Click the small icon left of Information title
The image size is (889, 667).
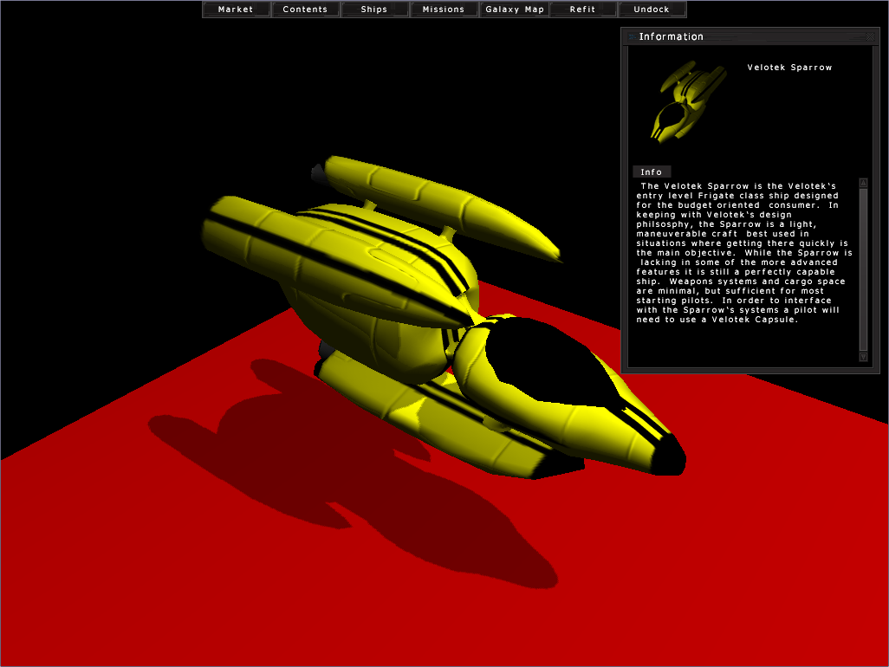(630, 36)
